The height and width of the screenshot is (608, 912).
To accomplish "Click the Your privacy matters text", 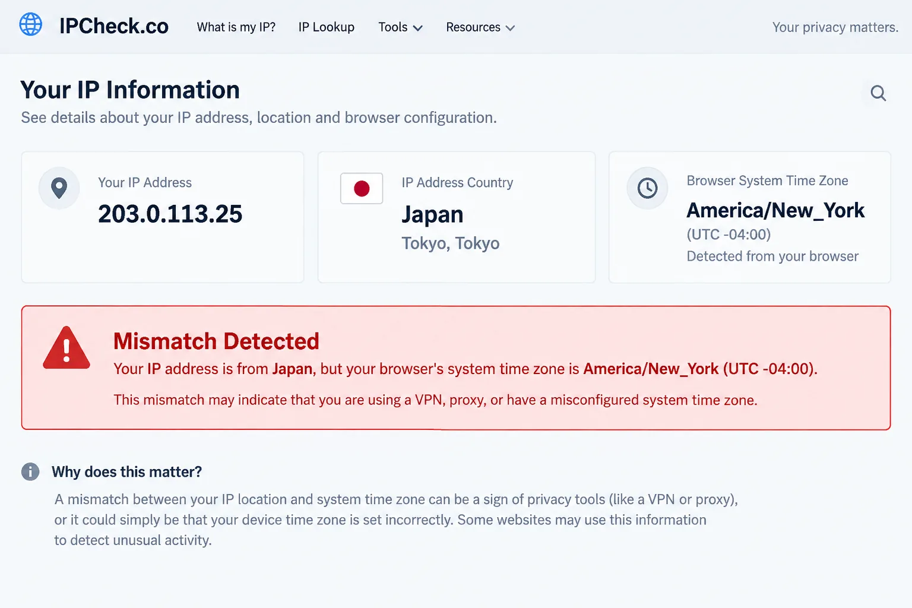I will [x=835, y=27].
